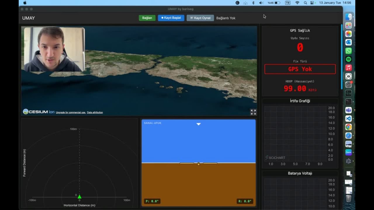Click the HDOP value 99.00
The height and width of the screenshot is (210, 374).
[295, 89]
